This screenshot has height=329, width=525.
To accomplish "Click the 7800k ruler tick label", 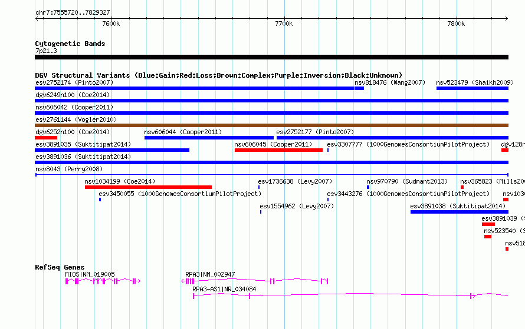I will click(x=456, y=24).
